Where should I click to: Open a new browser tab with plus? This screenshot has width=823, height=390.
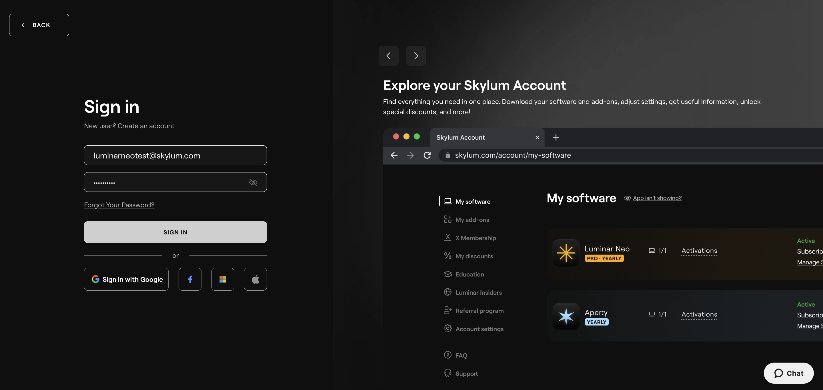[x=556, y=137]
